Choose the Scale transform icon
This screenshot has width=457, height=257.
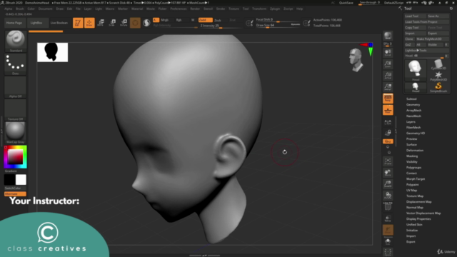pyautogui.click(x=112, y=23)
